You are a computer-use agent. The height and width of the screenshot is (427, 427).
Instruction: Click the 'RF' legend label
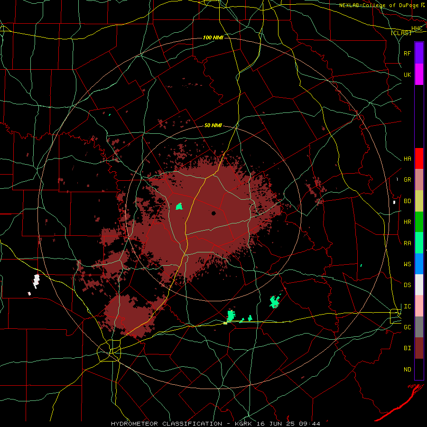(407, 53)
